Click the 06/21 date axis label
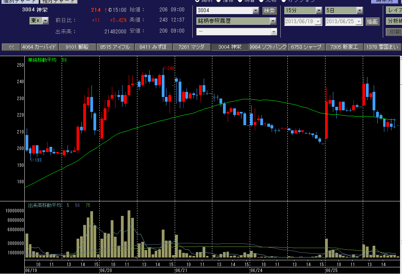402x274 pixels. (181, 270)
